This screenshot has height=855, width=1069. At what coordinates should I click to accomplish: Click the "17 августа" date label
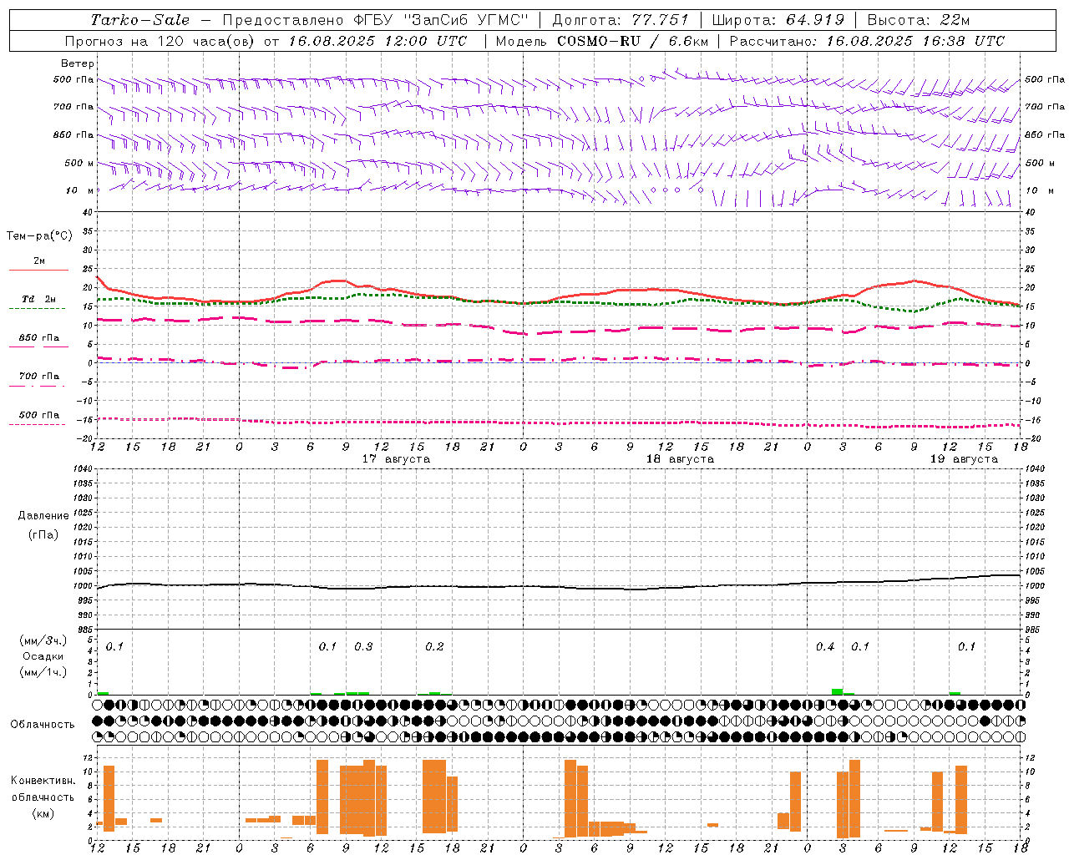(396, 459)
